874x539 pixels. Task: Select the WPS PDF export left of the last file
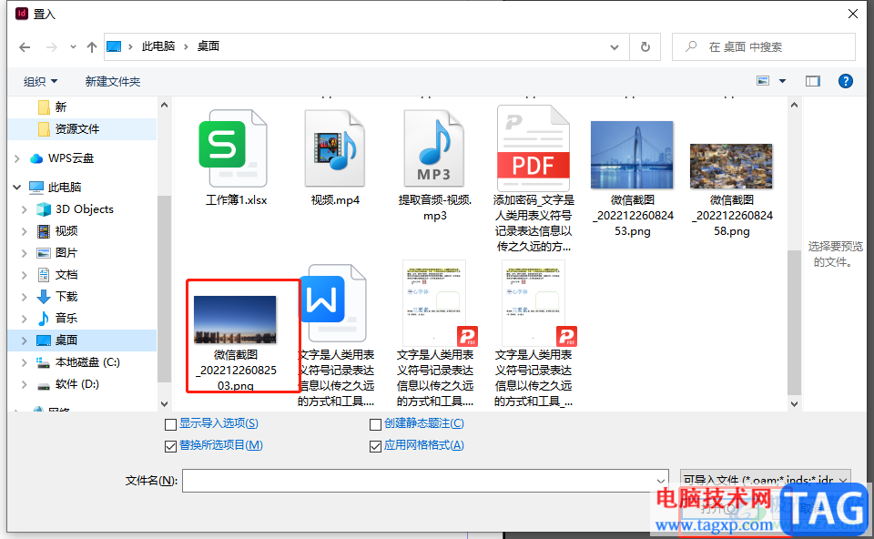click(x=435, y=334)
